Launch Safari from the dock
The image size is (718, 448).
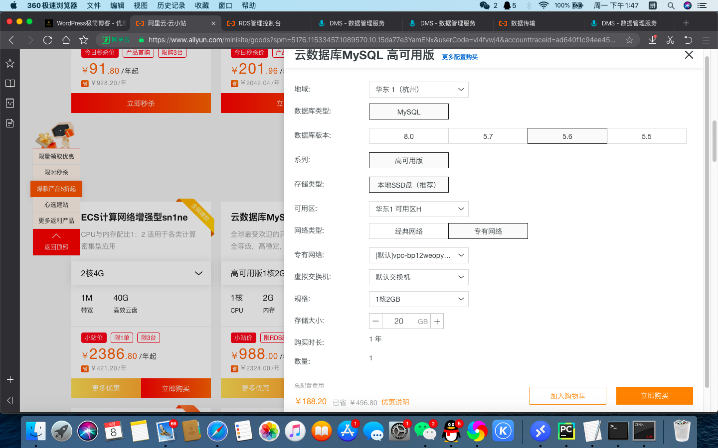pyautogui.click(x=217, y=431)
